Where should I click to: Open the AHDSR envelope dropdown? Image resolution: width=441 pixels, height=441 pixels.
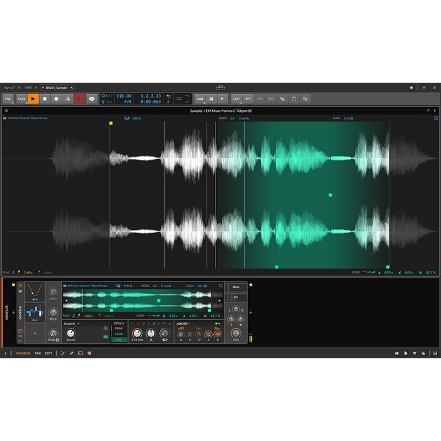click(183, 325)
